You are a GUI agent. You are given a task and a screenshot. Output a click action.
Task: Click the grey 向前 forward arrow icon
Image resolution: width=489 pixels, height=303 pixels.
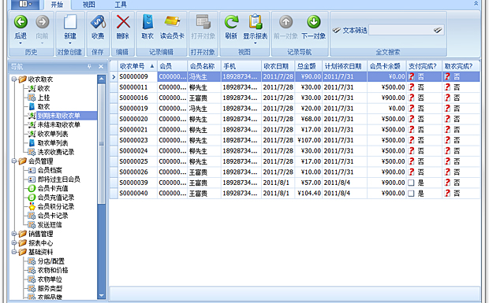[x=42, y=22]
